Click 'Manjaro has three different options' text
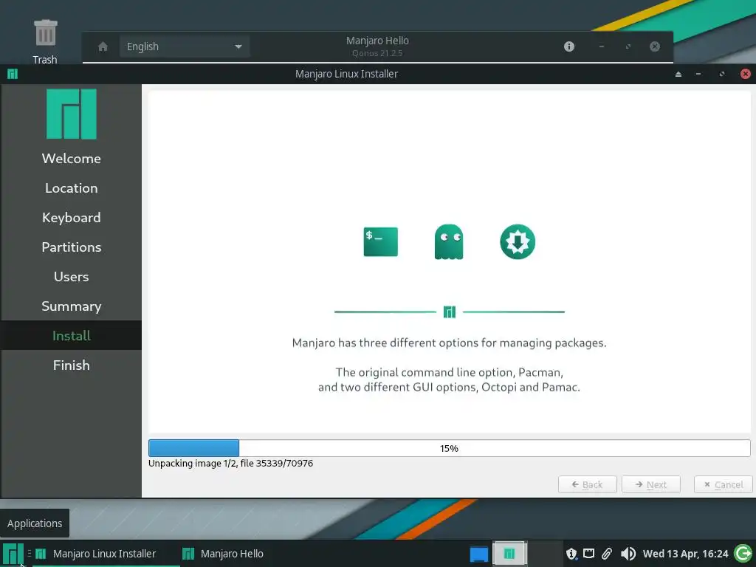Image resolution: width=756 pixels, height=567 pixels. [449, 343]
